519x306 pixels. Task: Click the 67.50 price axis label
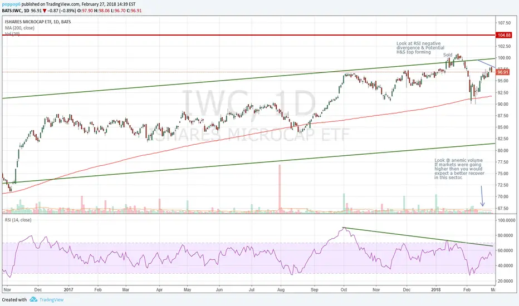(504, 208)
